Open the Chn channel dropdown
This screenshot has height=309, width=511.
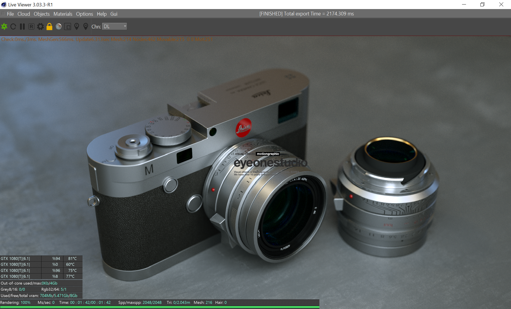(115, 26)
